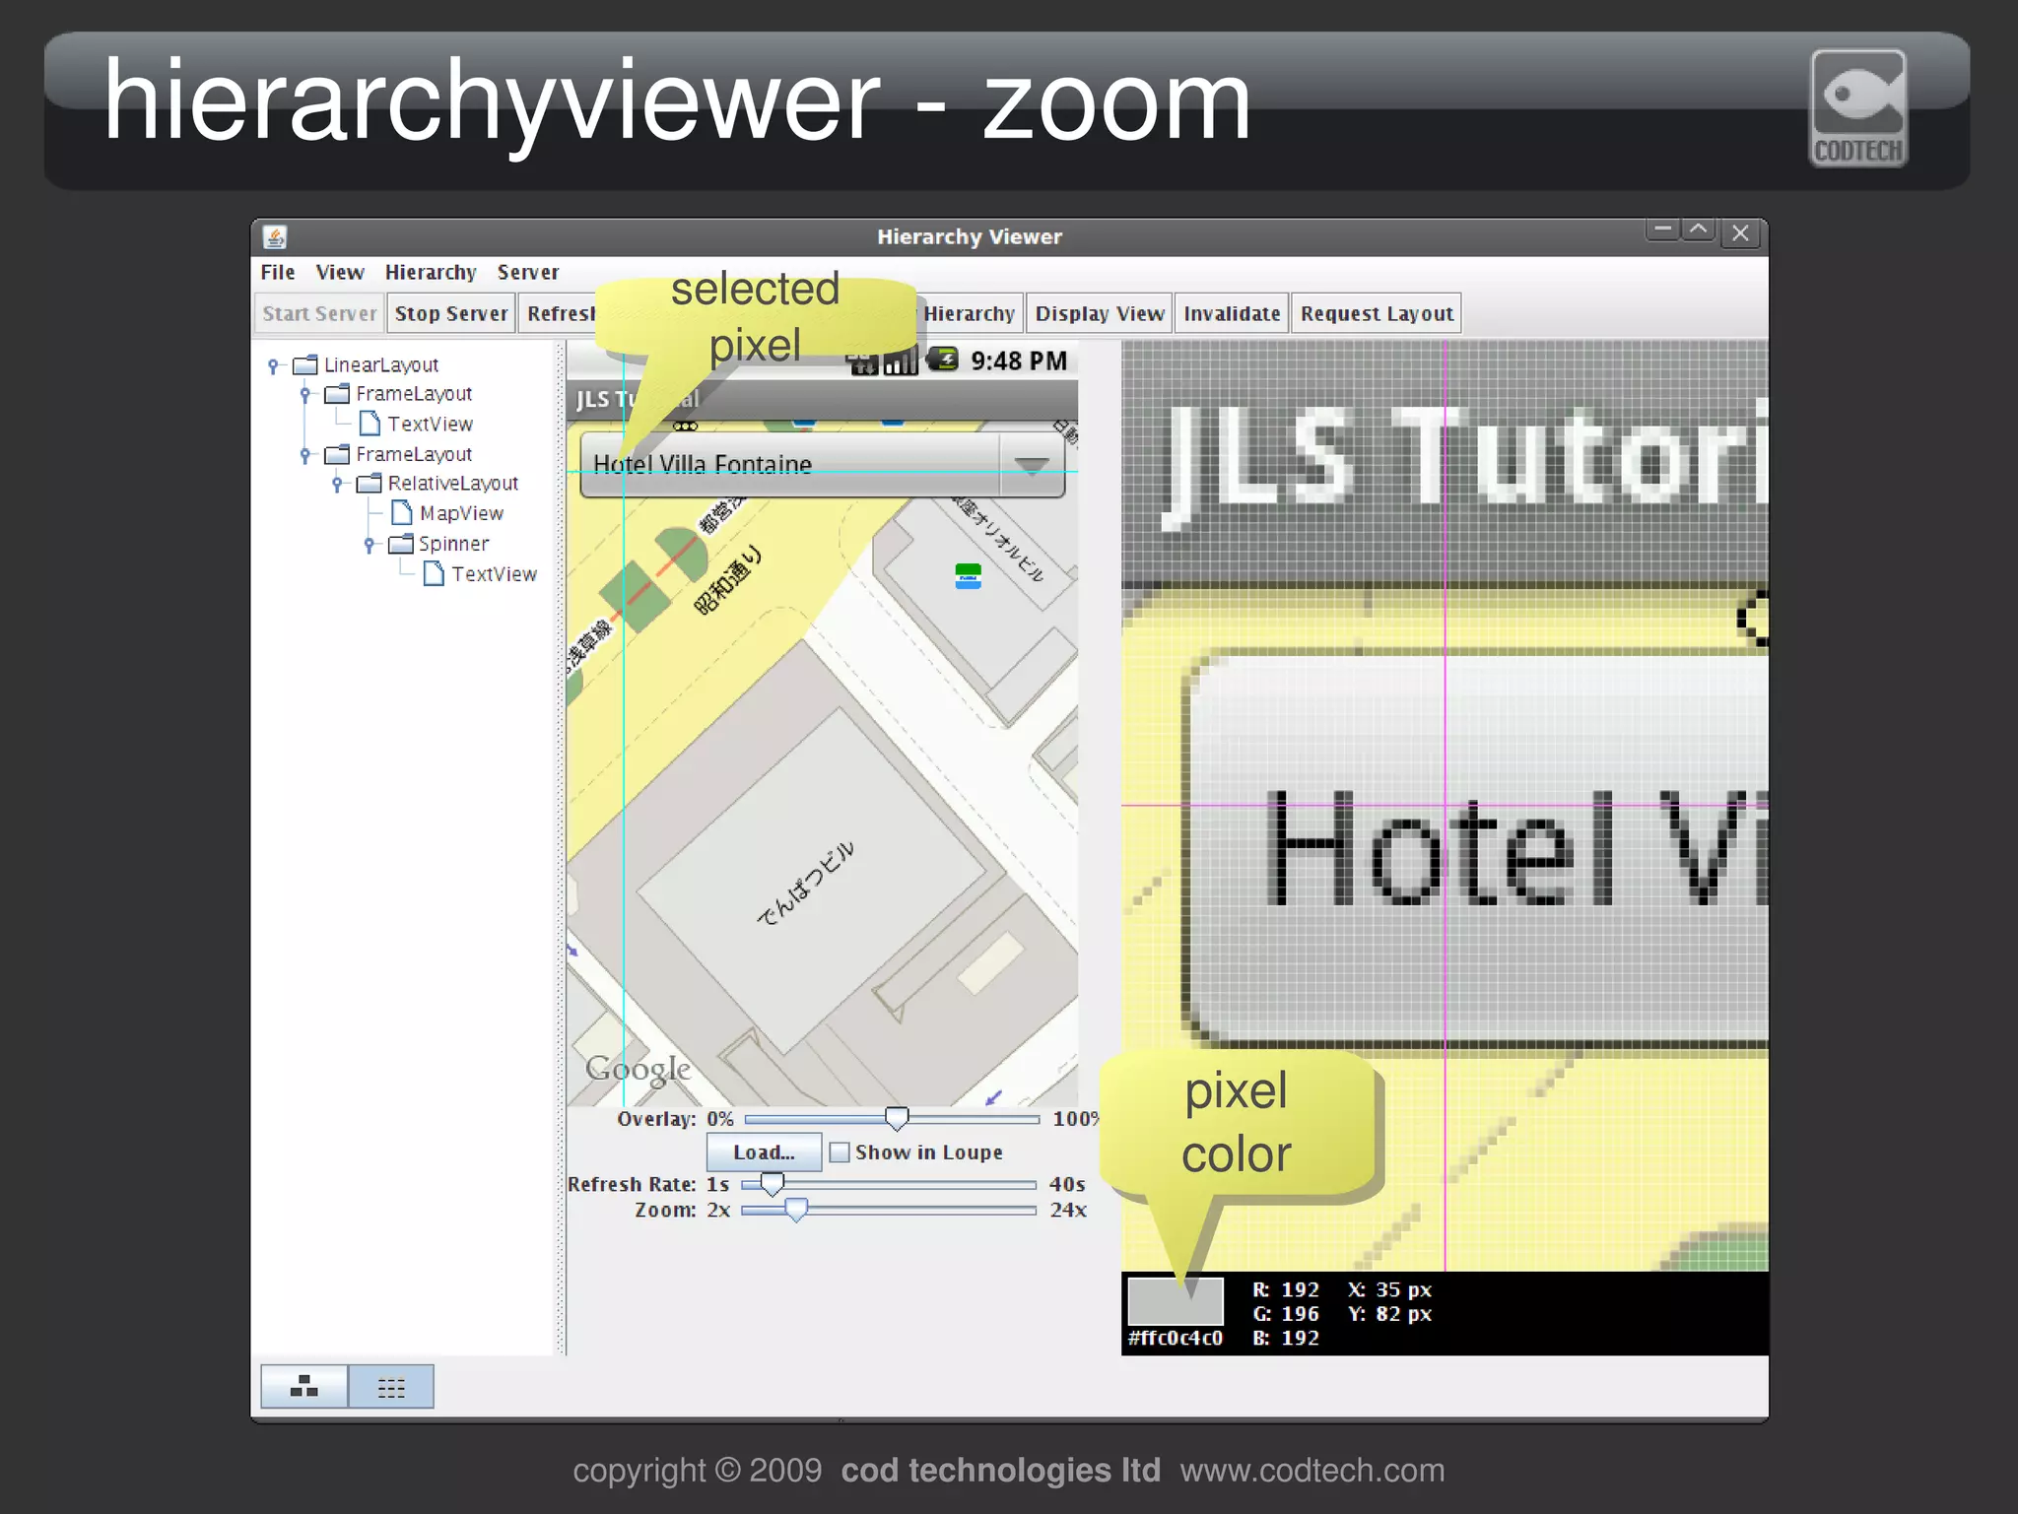This screenshot has height=1514, width=2018.
Task: Open the Hotel Villa Fontaine spinner dropdown arrow
Action: [1032, 465]
